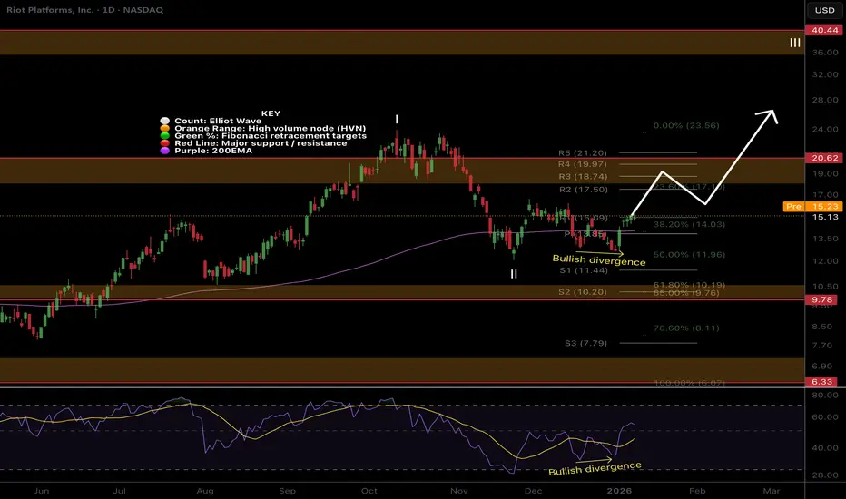Click the Pre 15.23 pre-market price tag

pyautogui.click(x=813, y=207)
